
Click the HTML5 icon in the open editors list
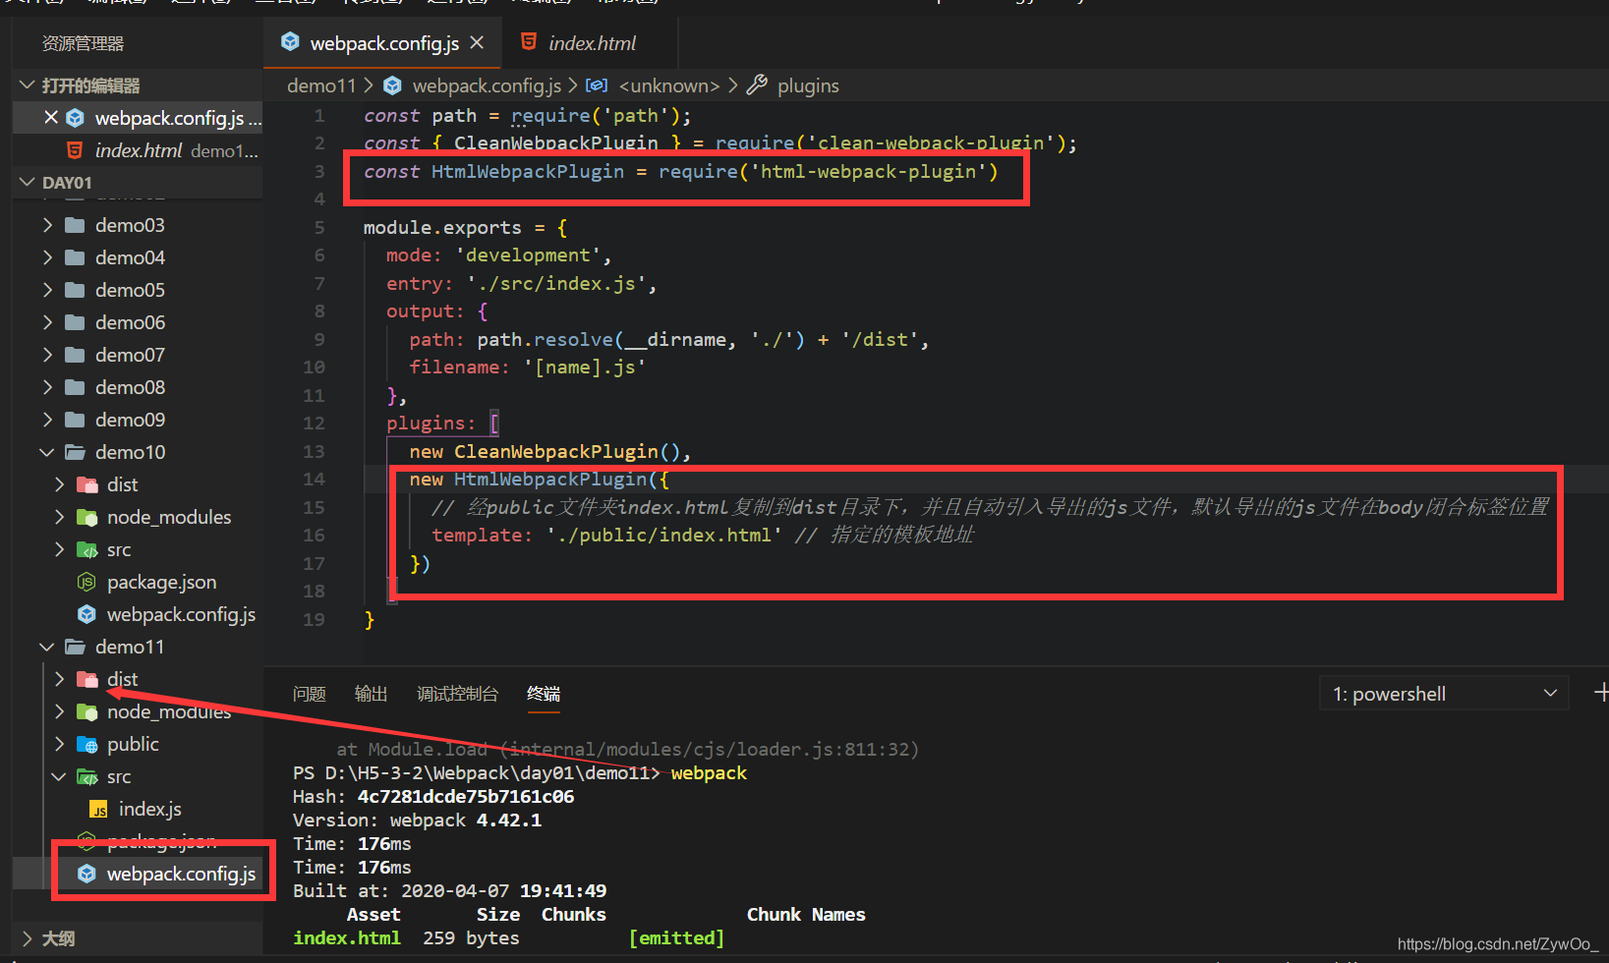point(75,150)
